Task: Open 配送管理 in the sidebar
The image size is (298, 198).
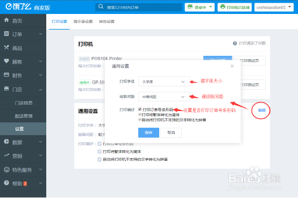Action: (24, 116)
